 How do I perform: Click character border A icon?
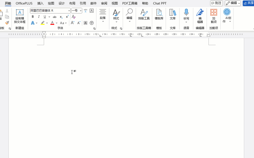pos(92,11)
